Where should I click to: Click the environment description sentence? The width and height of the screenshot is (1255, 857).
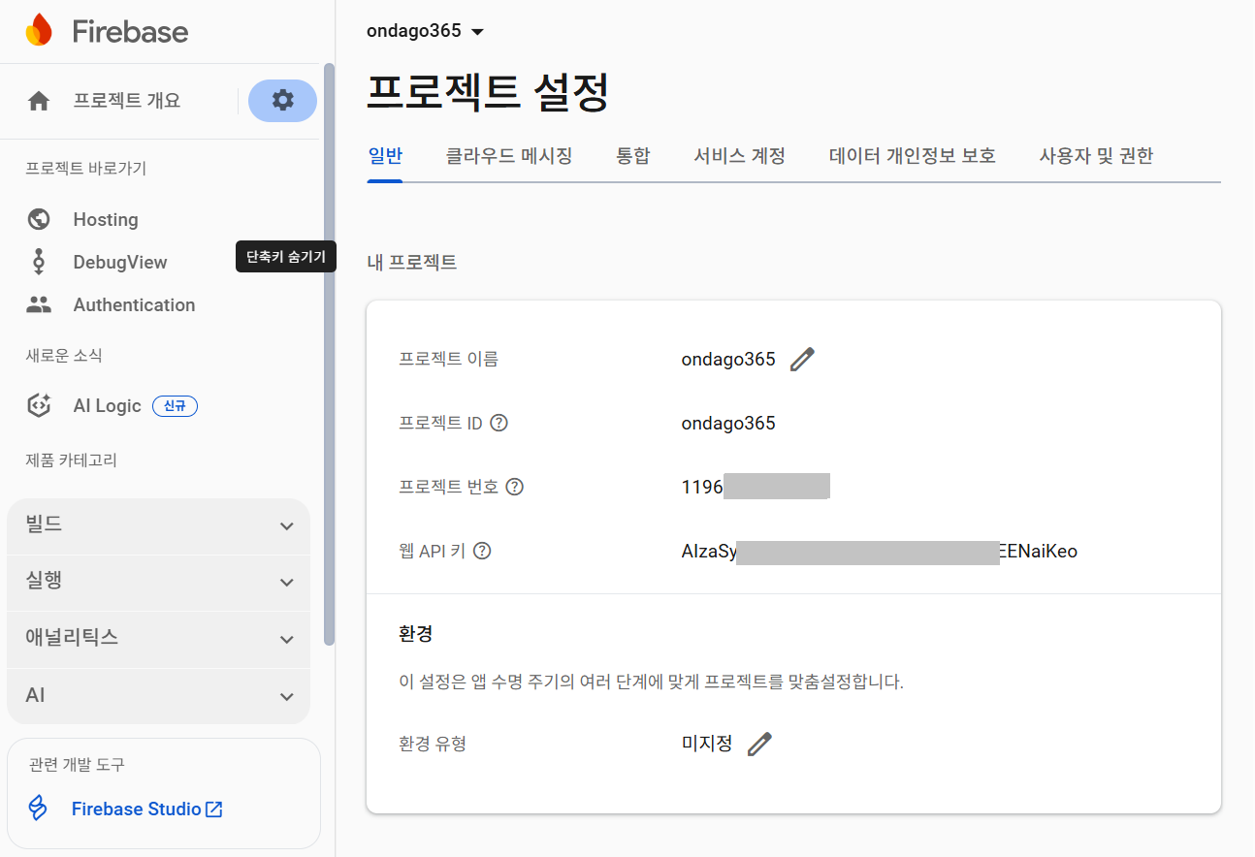(x=651, y=682)
